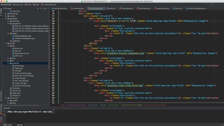Select ProduitsTableSeeder.php in project tree
The height and width of the screenshot is (126, 224).
(23, 38)
